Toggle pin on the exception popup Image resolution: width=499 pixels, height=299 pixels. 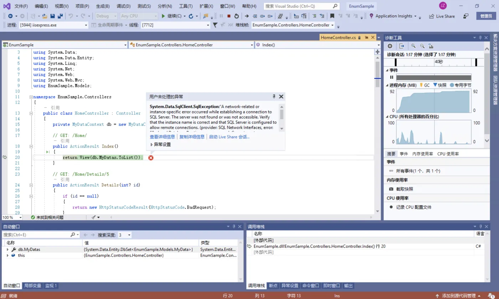[274, 96]
